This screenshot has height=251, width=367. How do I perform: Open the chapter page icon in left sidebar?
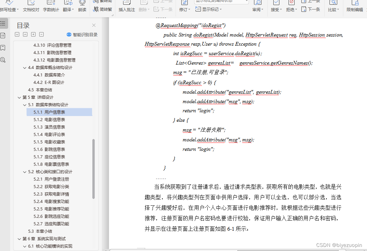pyautogui.click(x=3, y=36)
